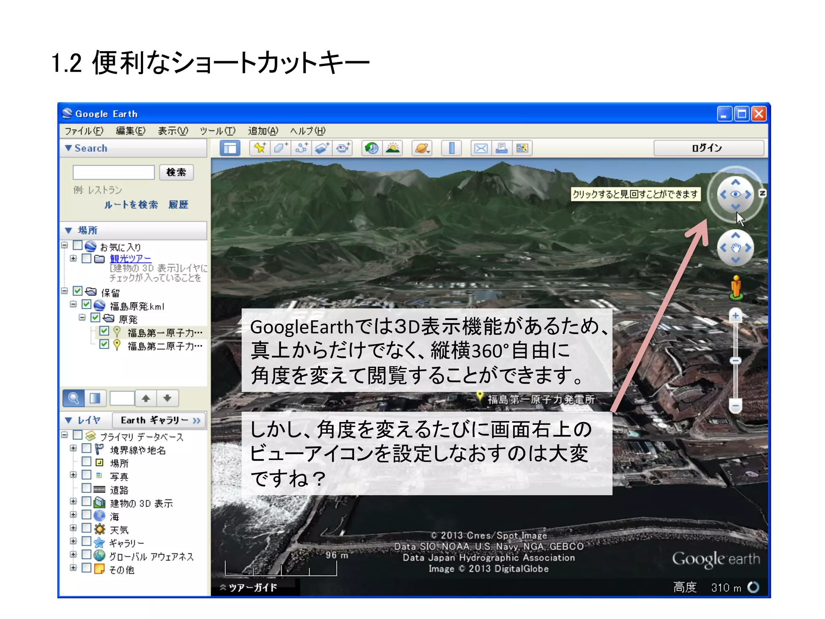This screenshot has height=619, width=825.
Task: Enable the 道路 layer checkbox
Action: (x=87, y=488)
